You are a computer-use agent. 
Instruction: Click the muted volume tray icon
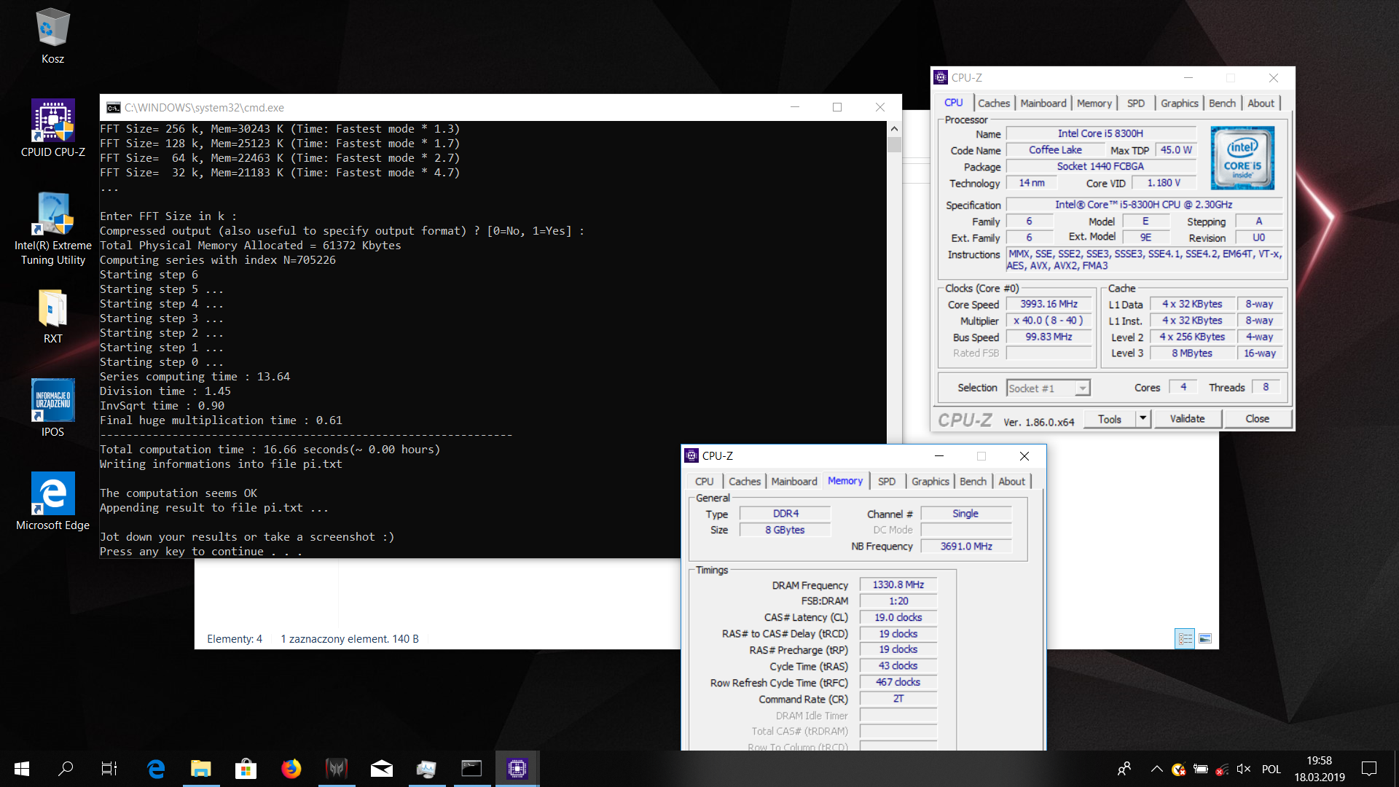click(x=1244, y=769)
